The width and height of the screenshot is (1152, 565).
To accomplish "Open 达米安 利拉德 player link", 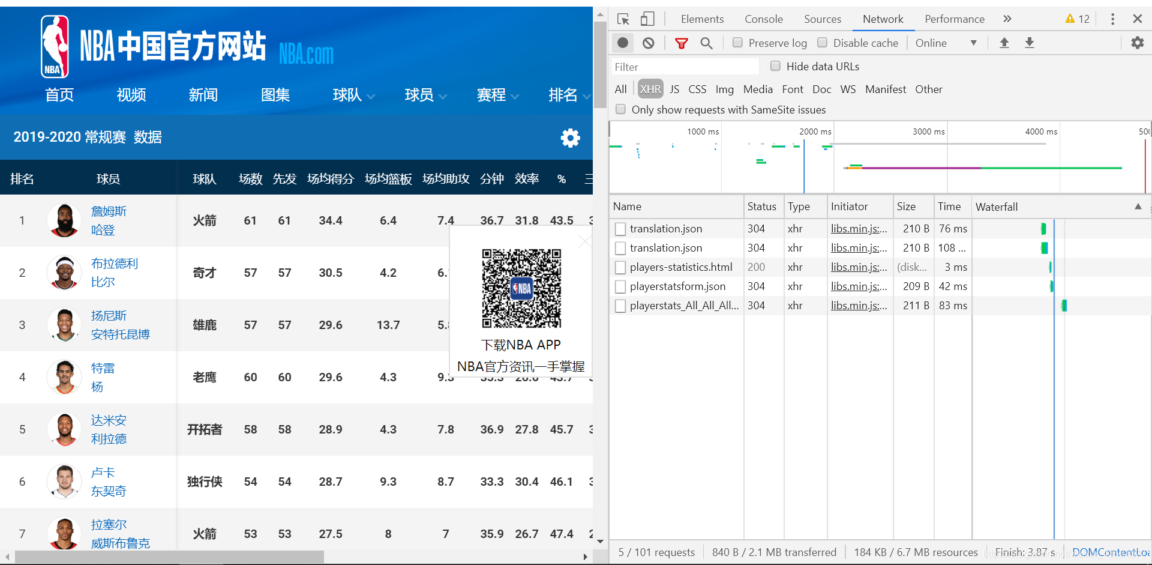I will (109, 429).
